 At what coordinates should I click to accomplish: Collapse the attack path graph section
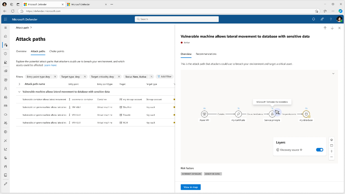point(333,74)
